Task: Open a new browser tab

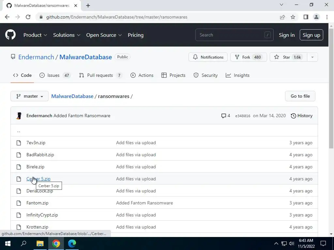Action: pyautogui.click(x=88, y=6)
